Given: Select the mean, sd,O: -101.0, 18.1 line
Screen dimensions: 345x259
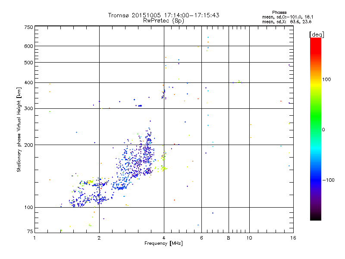Looking at the screenshot, I should tap(288, 17).
